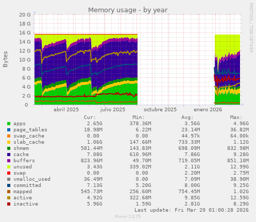This screenshot has height=222, width=256.
Task: Click inactive current value 5.96G
Action: 94,204
